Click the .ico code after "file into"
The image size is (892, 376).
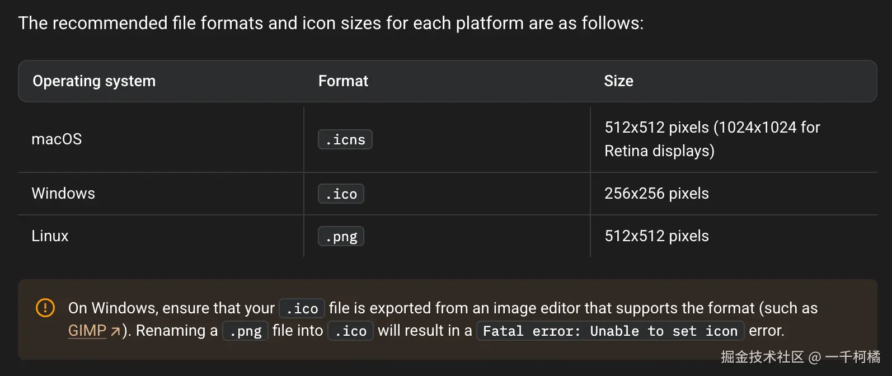tap(350, 331)
